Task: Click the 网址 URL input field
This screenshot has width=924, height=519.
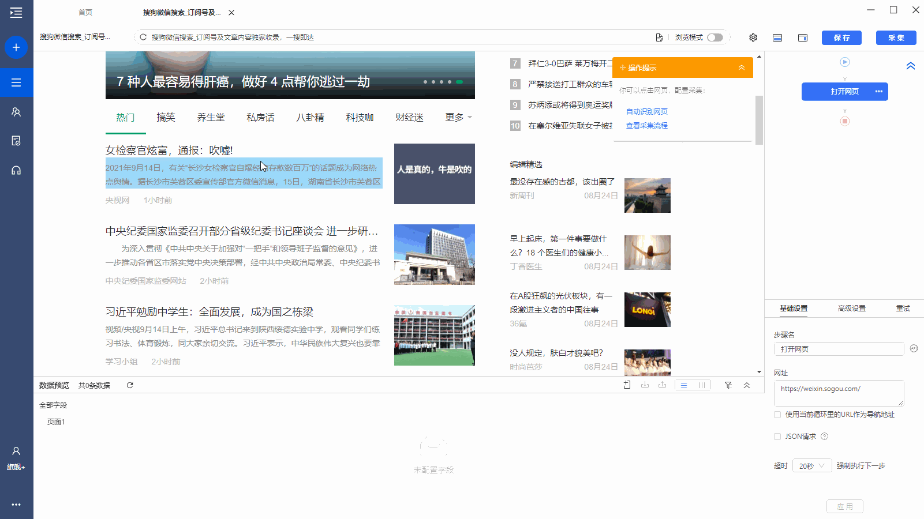Action: 838,393
